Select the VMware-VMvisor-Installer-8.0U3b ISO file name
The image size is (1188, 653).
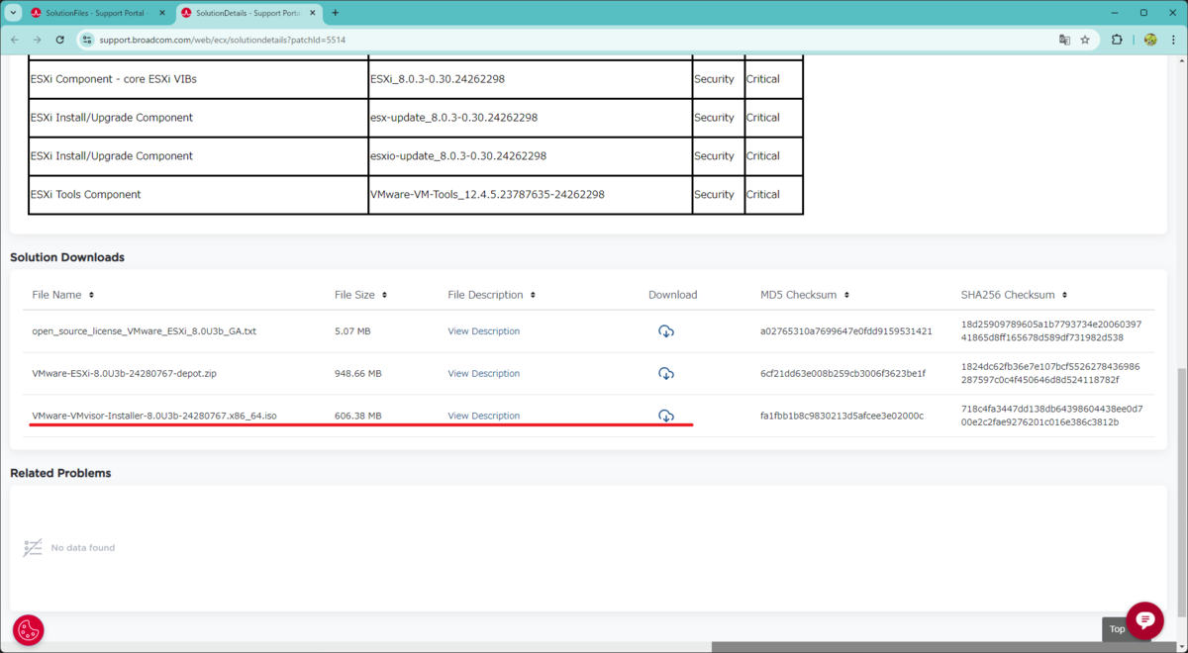(x=154, y=417)
